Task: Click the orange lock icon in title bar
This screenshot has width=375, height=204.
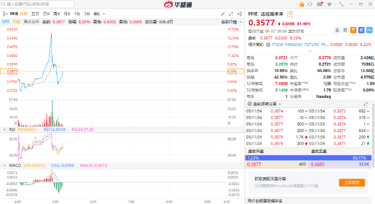Action: click(x=303, y=4)
